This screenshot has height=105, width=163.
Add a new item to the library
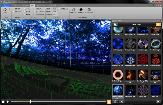coord(115,102)
